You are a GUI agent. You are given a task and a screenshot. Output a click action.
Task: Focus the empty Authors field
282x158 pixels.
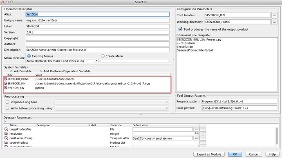pos(98,44)
